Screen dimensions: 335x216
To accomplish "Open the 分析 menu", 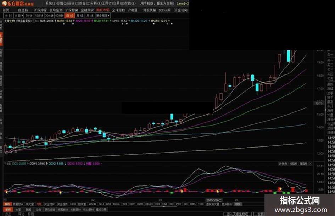I will click(96, 4).
